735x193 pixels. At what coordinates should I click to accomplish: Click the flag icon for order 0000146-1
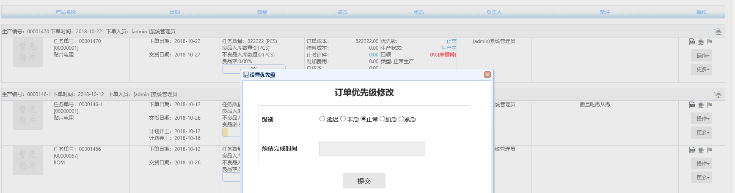[x=710, y=105]
